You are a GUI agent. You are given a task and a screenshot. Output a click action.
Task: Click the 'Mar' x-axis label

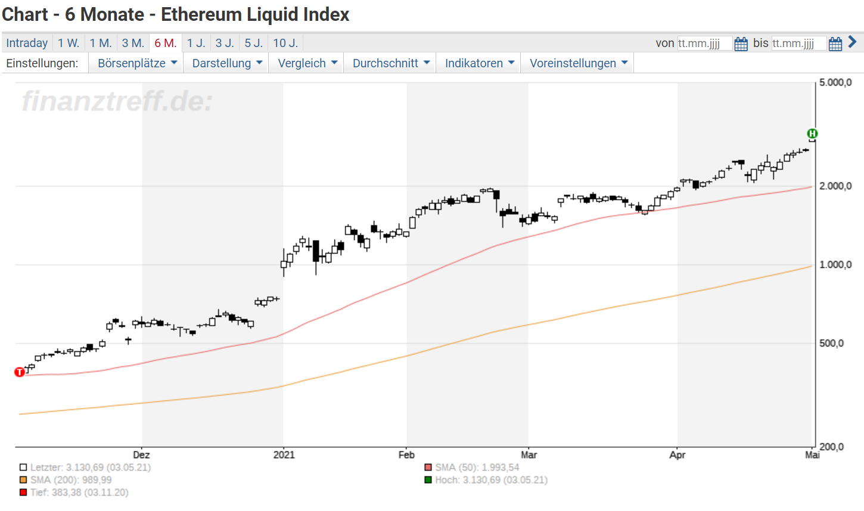point(529,455)
